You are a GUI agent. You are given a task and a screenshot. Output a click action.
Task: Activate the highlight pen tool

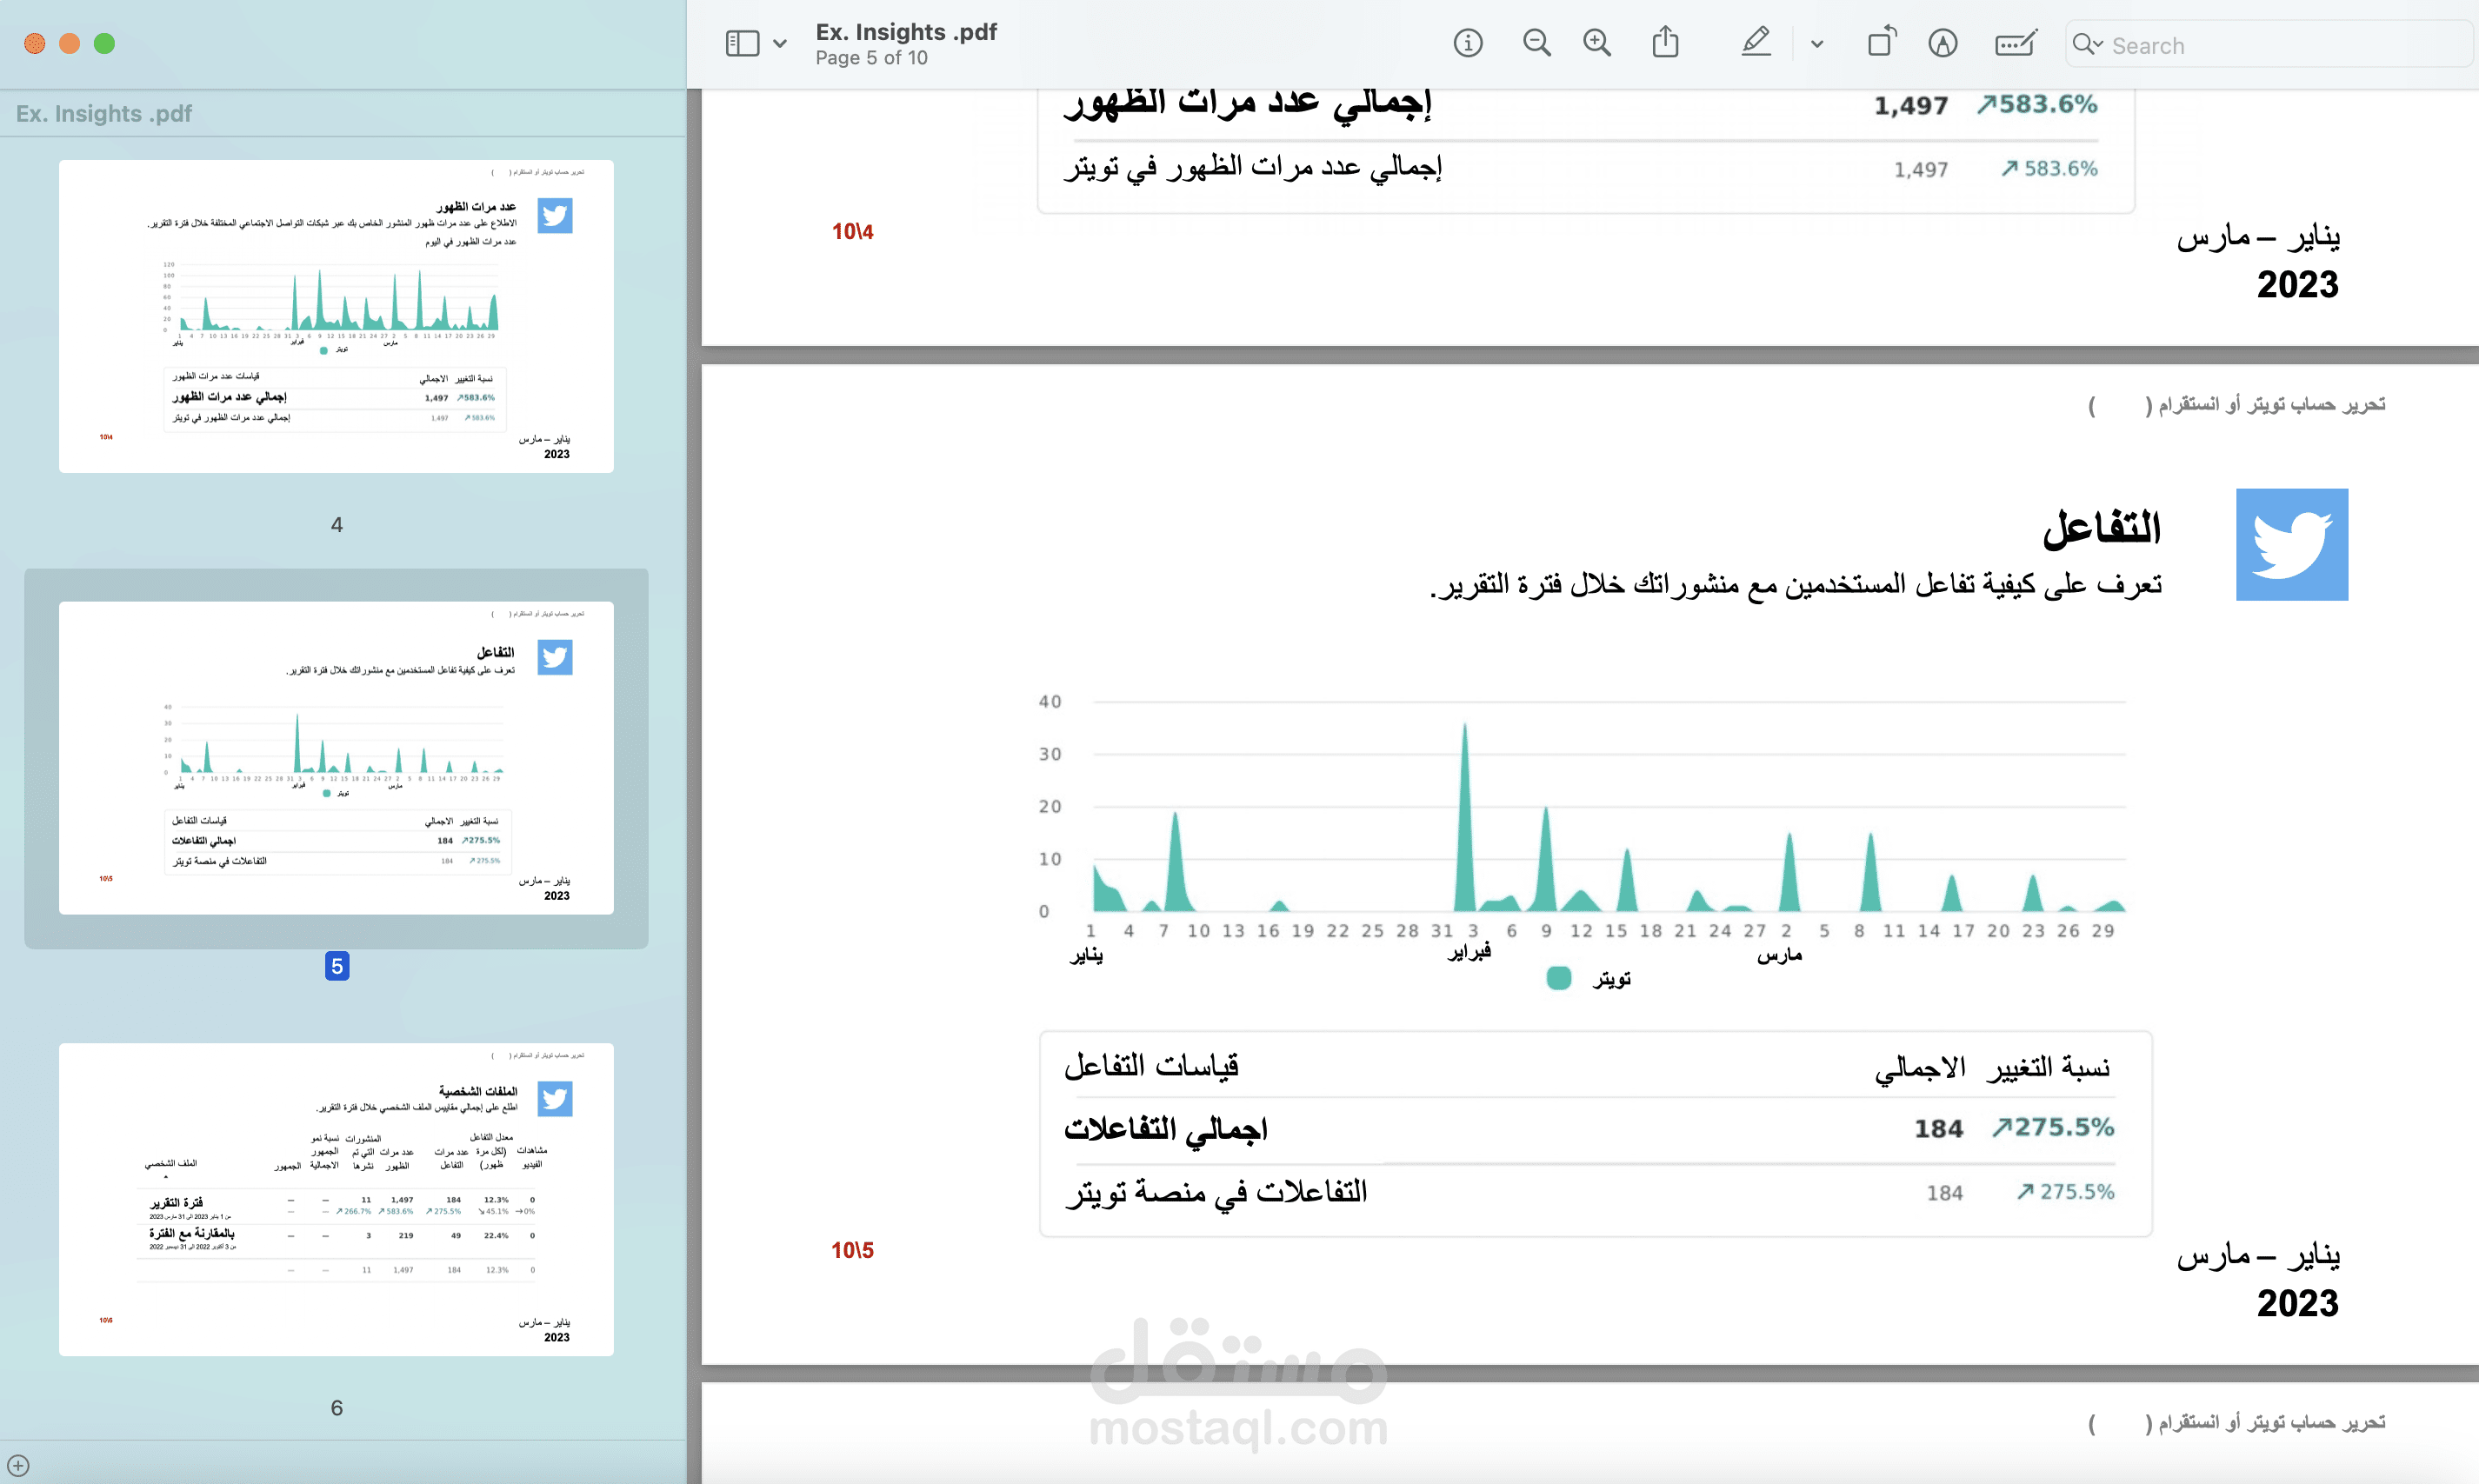tap(1756, 43)
